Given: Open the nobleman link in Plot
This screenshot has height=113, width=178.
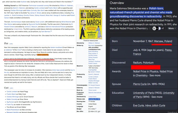Looking at the screenshot, I should (x=9, y=50).
